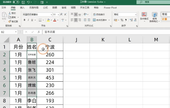The width and height of the screenshot is (170, 108).
Task: Open the font group dialog launcher
Action: pos(67,26)
